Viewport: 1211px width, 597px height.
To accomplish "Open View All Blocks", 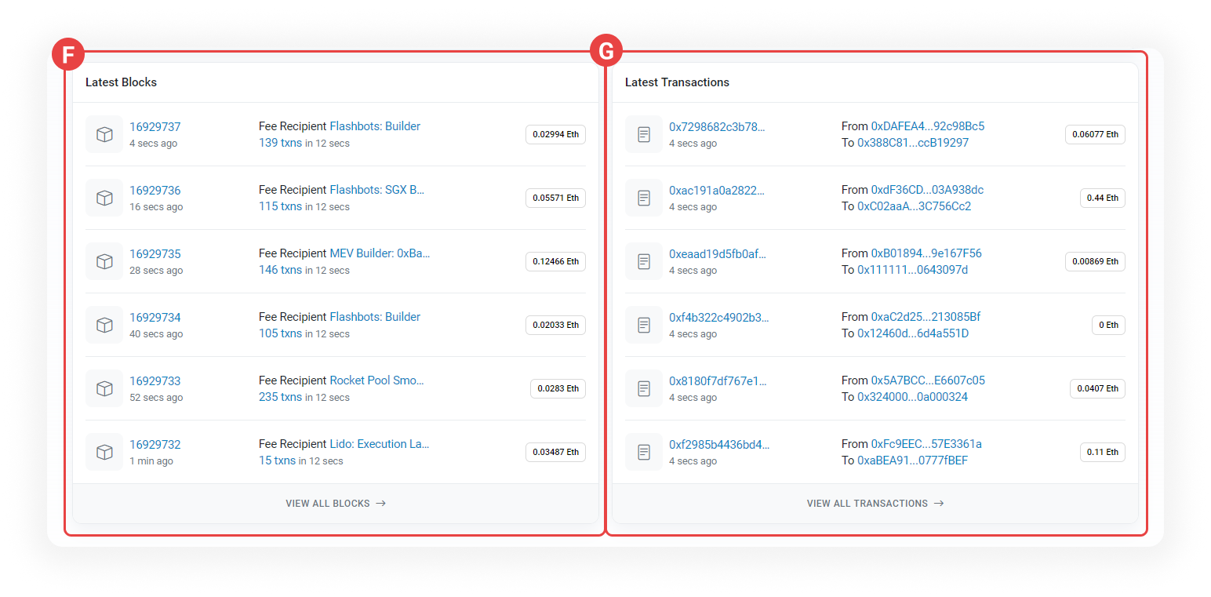I will tap(335, 504).
